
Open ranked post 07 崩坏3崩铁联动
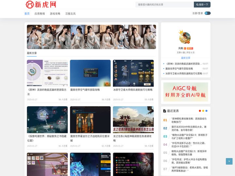[x=190, y=169]
